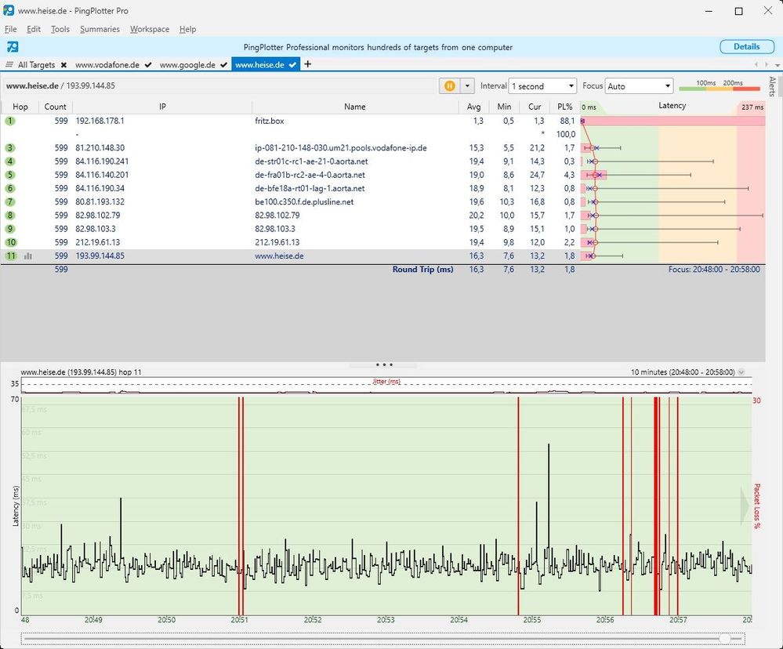Toggle the checkmark on www.heise.de tab

pyautogui.click(x=292, y=65)
